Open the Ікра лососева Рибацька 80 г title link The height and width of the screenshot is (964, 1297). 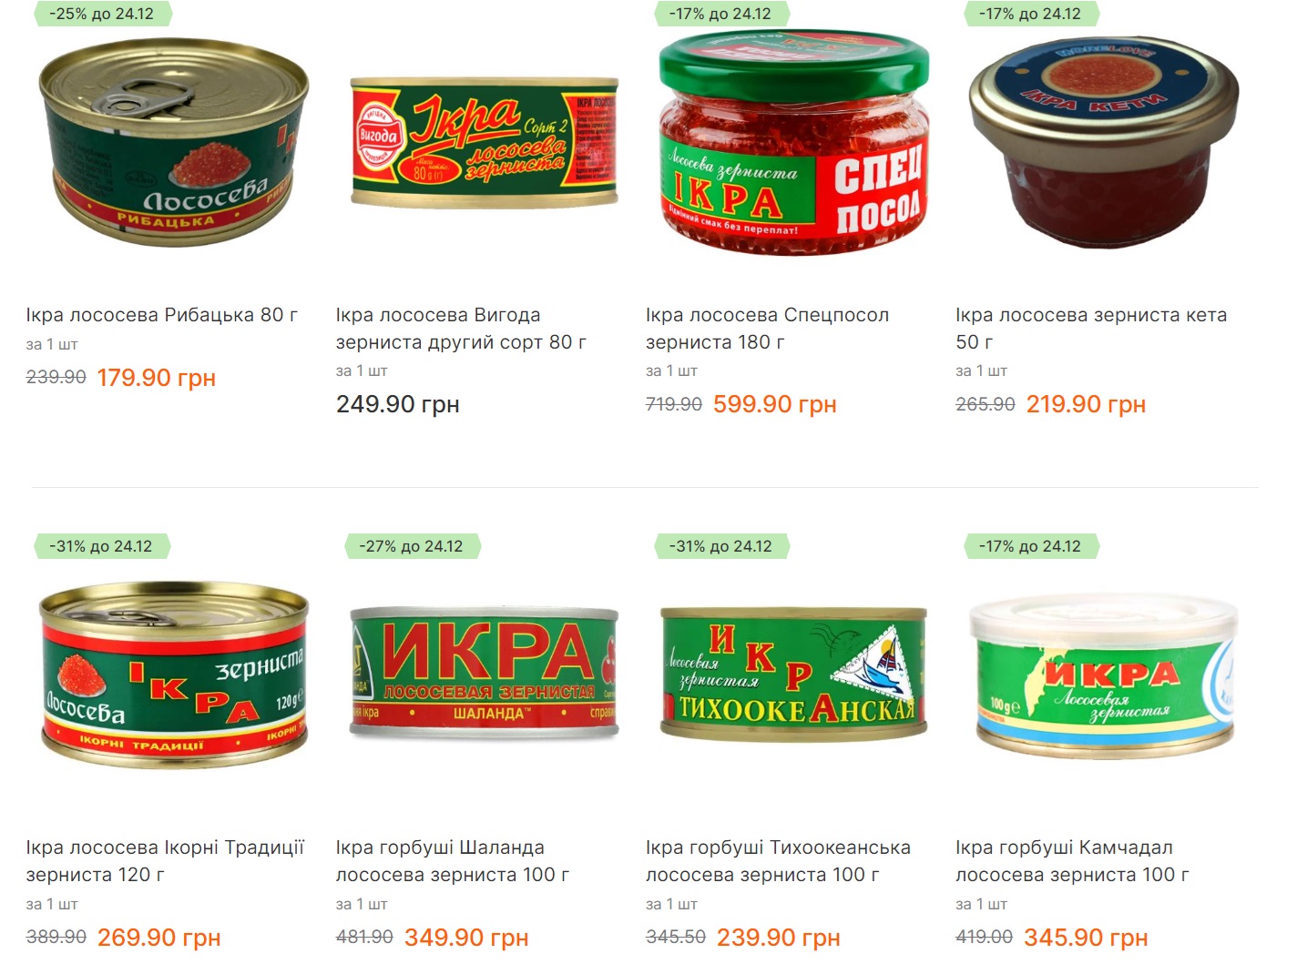(162, 315)
